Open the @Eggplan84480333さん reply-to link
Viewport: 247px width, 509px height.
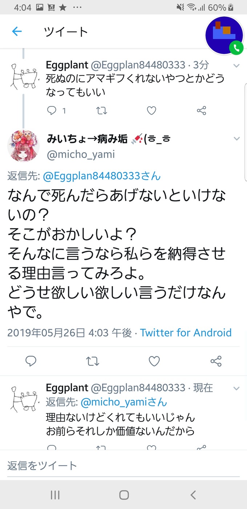coord(102,176)
